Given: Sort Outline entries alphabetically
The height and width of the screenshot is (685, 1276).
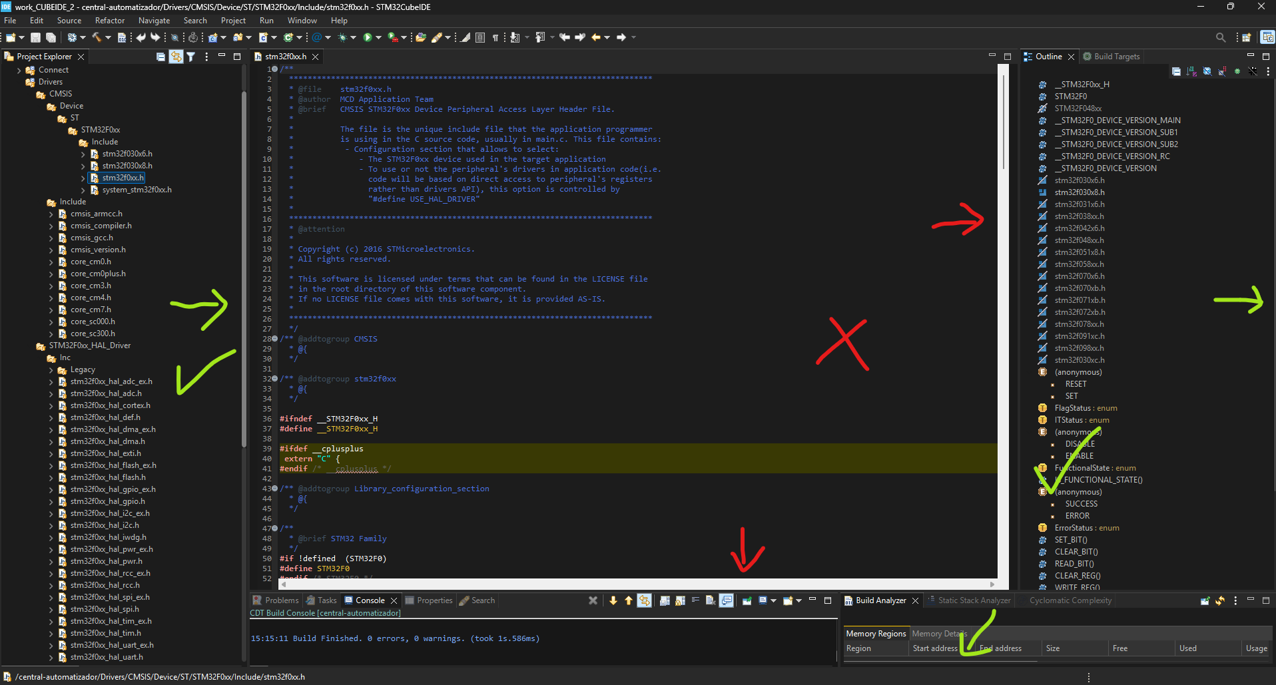Looking at the screenshot, I should pos(1191,71).
